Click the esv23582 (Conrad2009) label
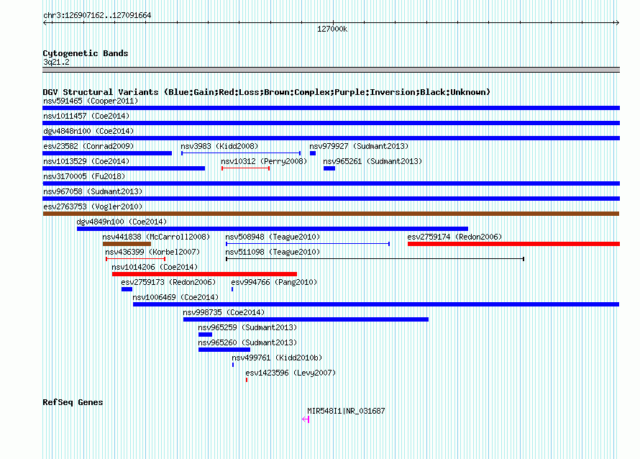Screen dimensions: 640x459 point(88,146)
